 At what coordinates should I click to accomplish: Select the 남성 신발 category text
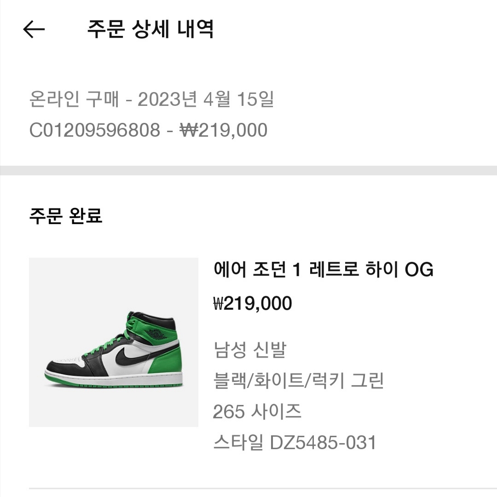249,350
